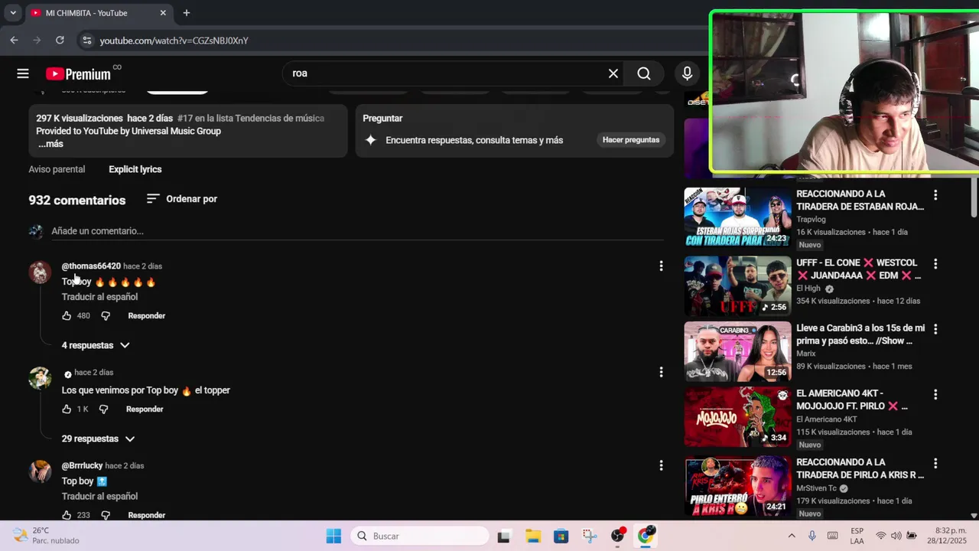Open the YouTube hamburger guide menu
This screenshot has width=979, height=551.
click(23, 73)
